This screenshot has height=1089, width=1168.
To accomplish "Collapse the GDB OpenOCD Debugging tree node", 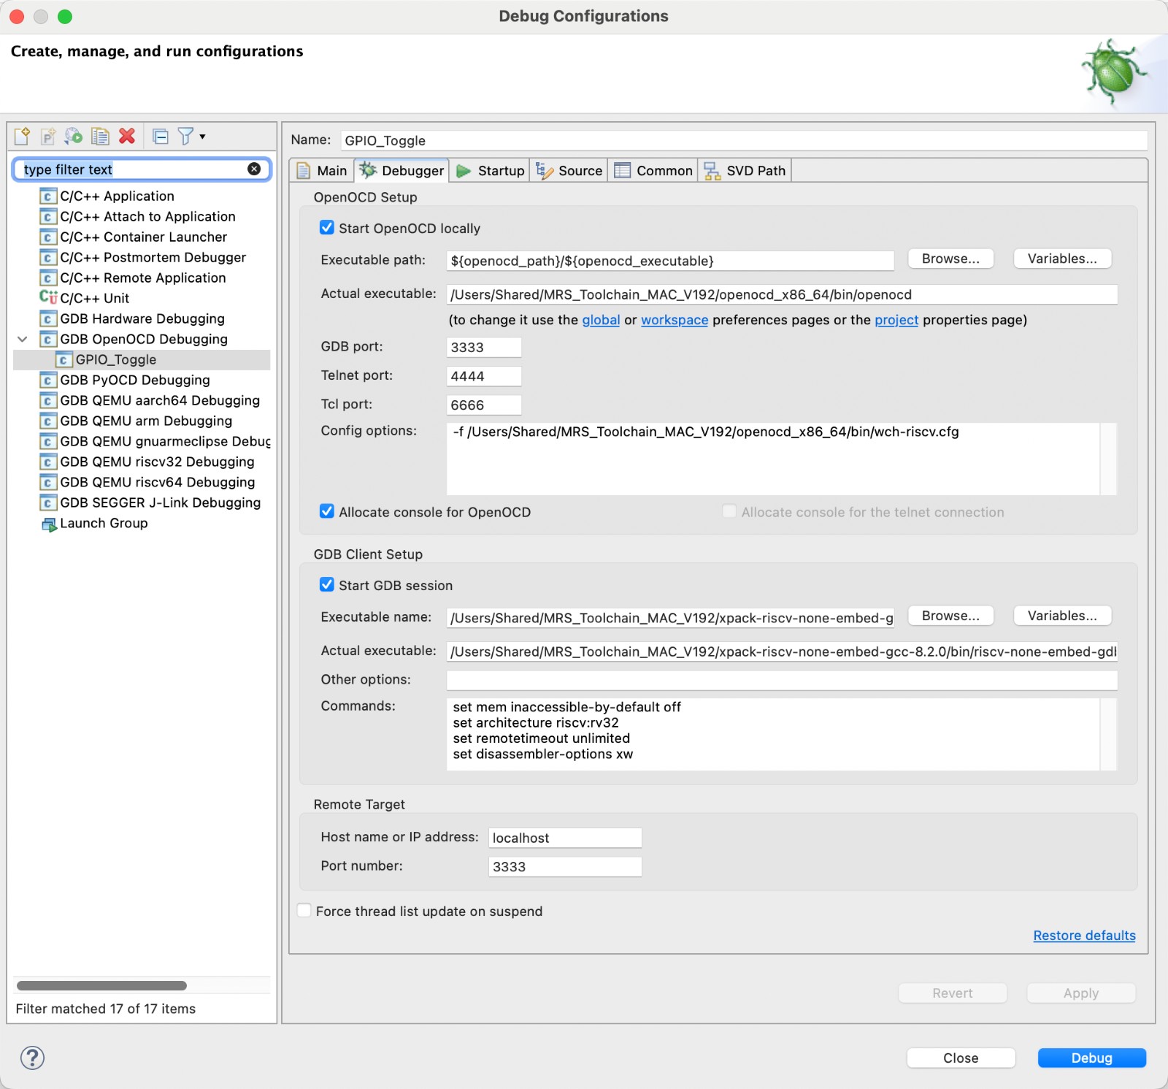I will [x=23, y=339].
